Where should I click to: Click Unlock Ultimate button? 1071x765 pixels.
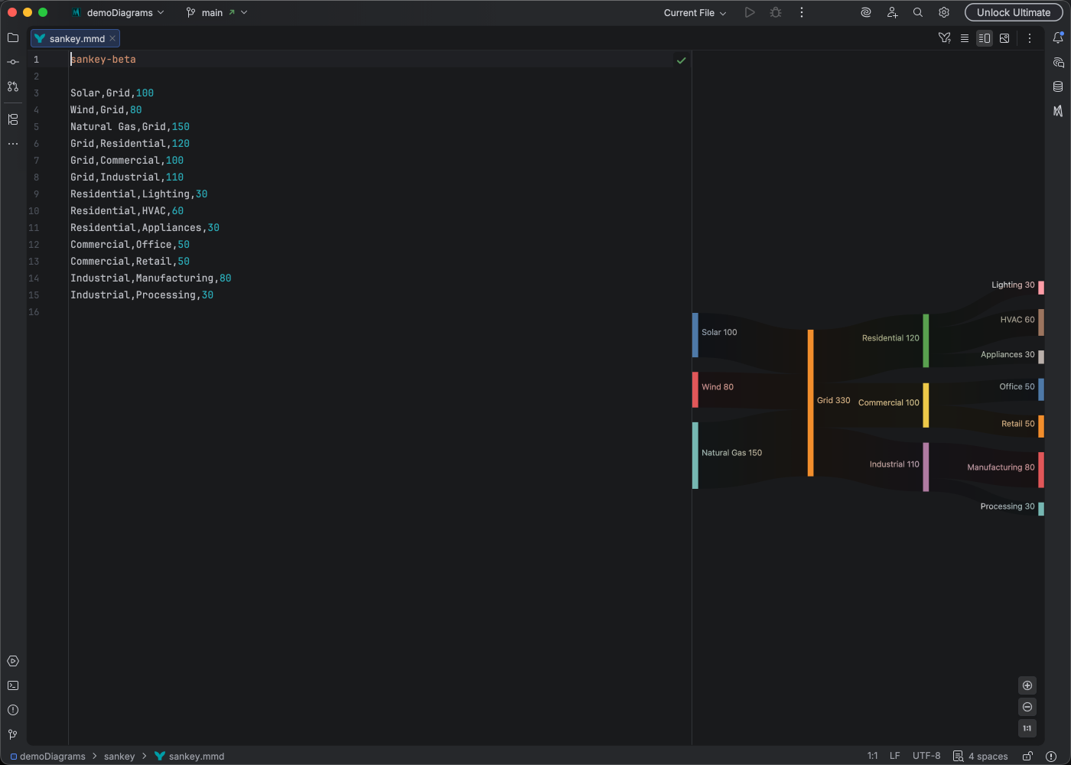(1014, 12)
